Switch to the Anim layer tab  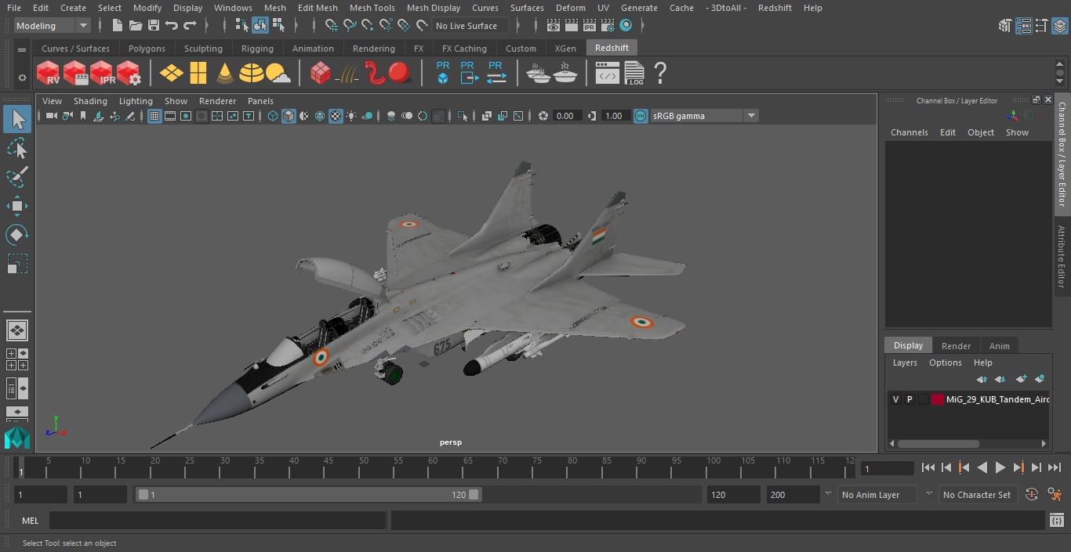999,346
